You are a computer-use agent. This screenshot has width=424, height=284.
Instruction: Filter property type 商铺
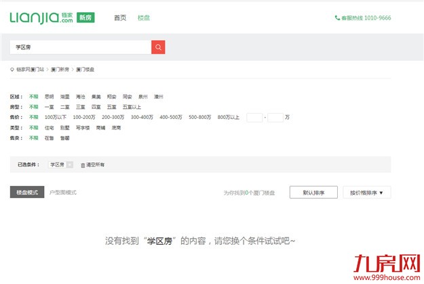point(100,128)
